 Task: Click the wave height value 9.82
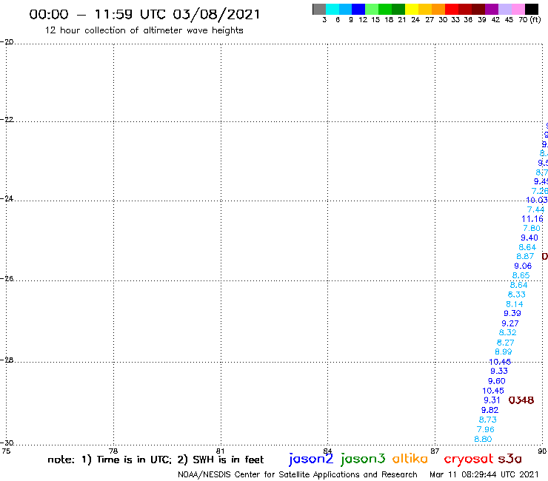coord(489,410)
